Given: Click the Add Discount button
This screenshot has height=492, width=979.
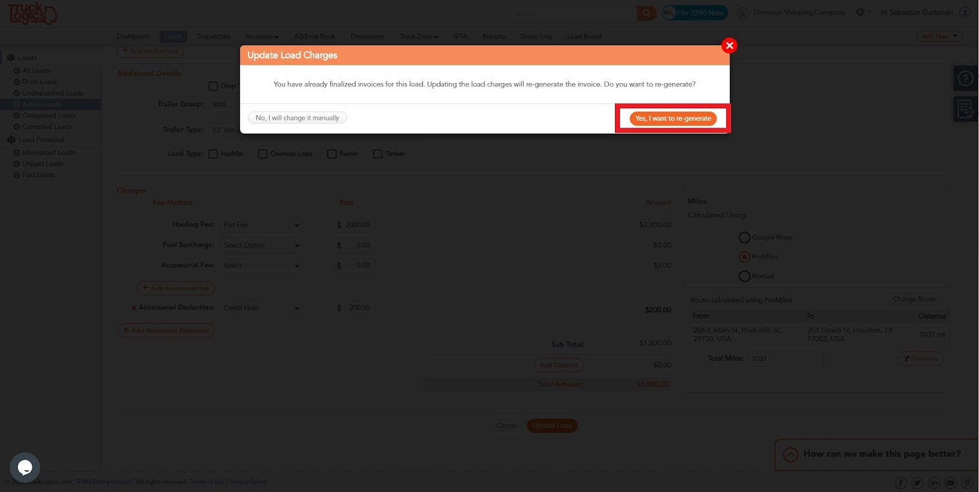Looking at the screenshot, I should tap(559, 365).
